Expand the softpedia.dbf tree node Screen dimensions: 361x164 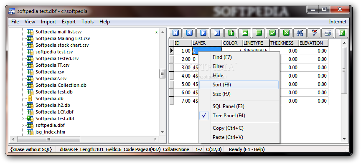[x=23, y=125]
